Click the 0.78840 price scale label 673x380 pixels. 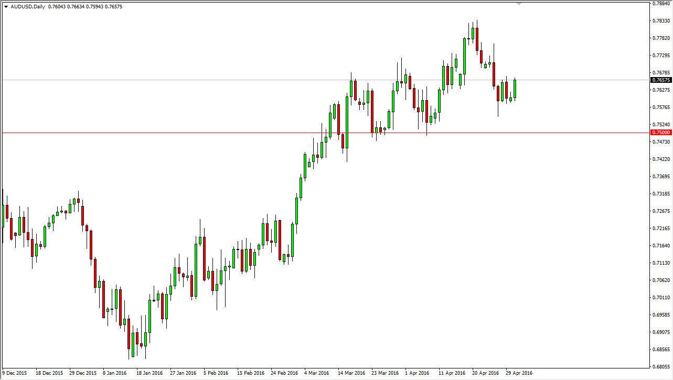[662, 4]
